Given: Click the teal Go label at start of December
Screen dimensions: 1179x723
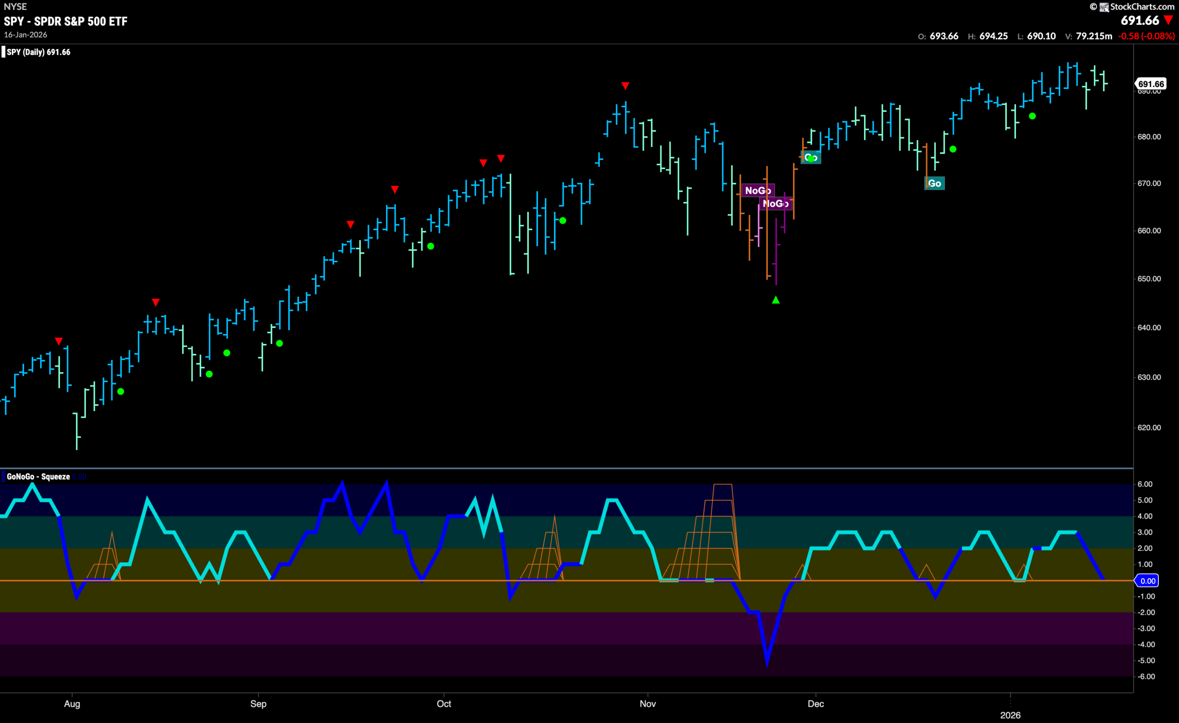Looking at the screenshot, I should [811, 157].
